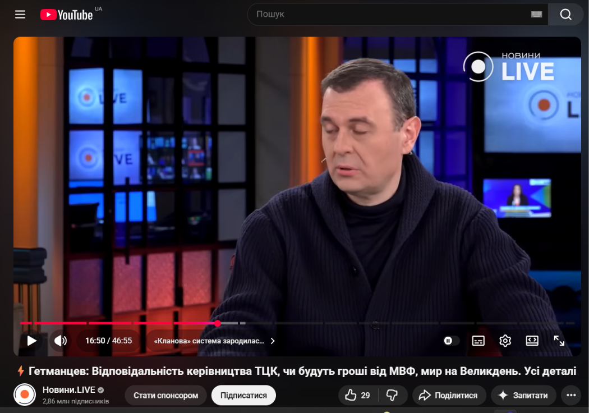589x413 pixels.
Task: Click the magnifying glass search button
Action: [565, 14]
